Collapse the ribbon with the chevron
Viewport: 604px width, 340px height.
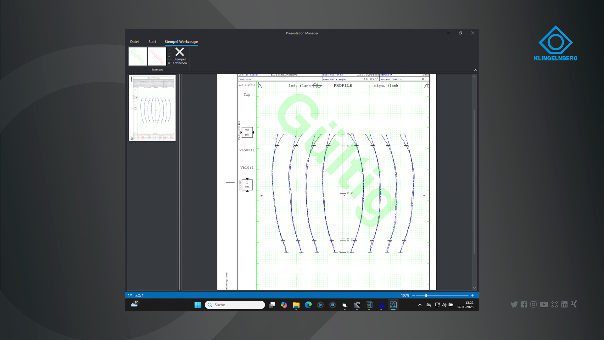pos(475,70)
